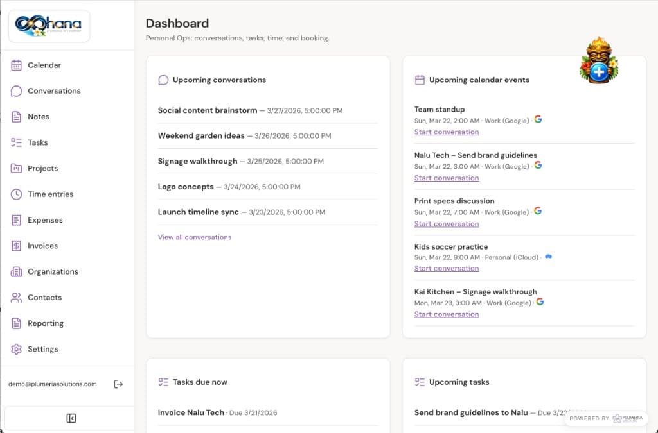658x433 pixels.
Task: Click the Google icon beside Team standup
Action: click(x=538, y=119)
